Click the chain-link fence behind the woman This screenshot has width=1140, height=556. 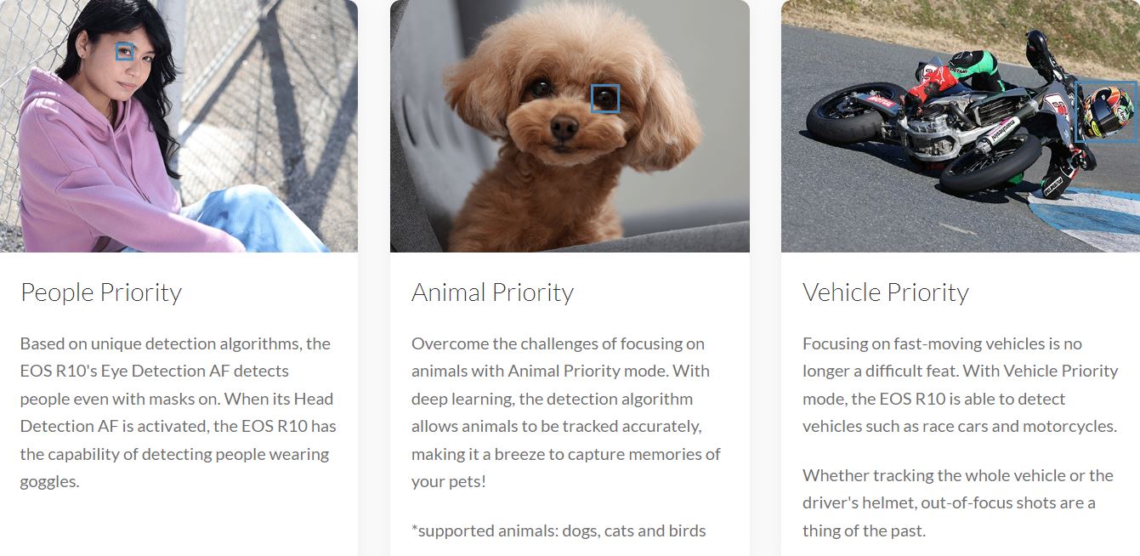click(x=281, y=85)
